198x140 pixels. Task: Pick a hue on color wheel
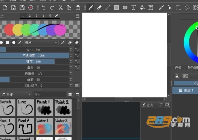click(187, 42)
